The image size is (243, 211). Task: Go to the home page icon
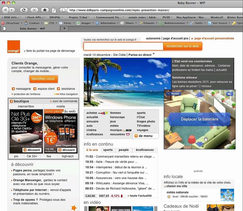(x=45, y=10)
